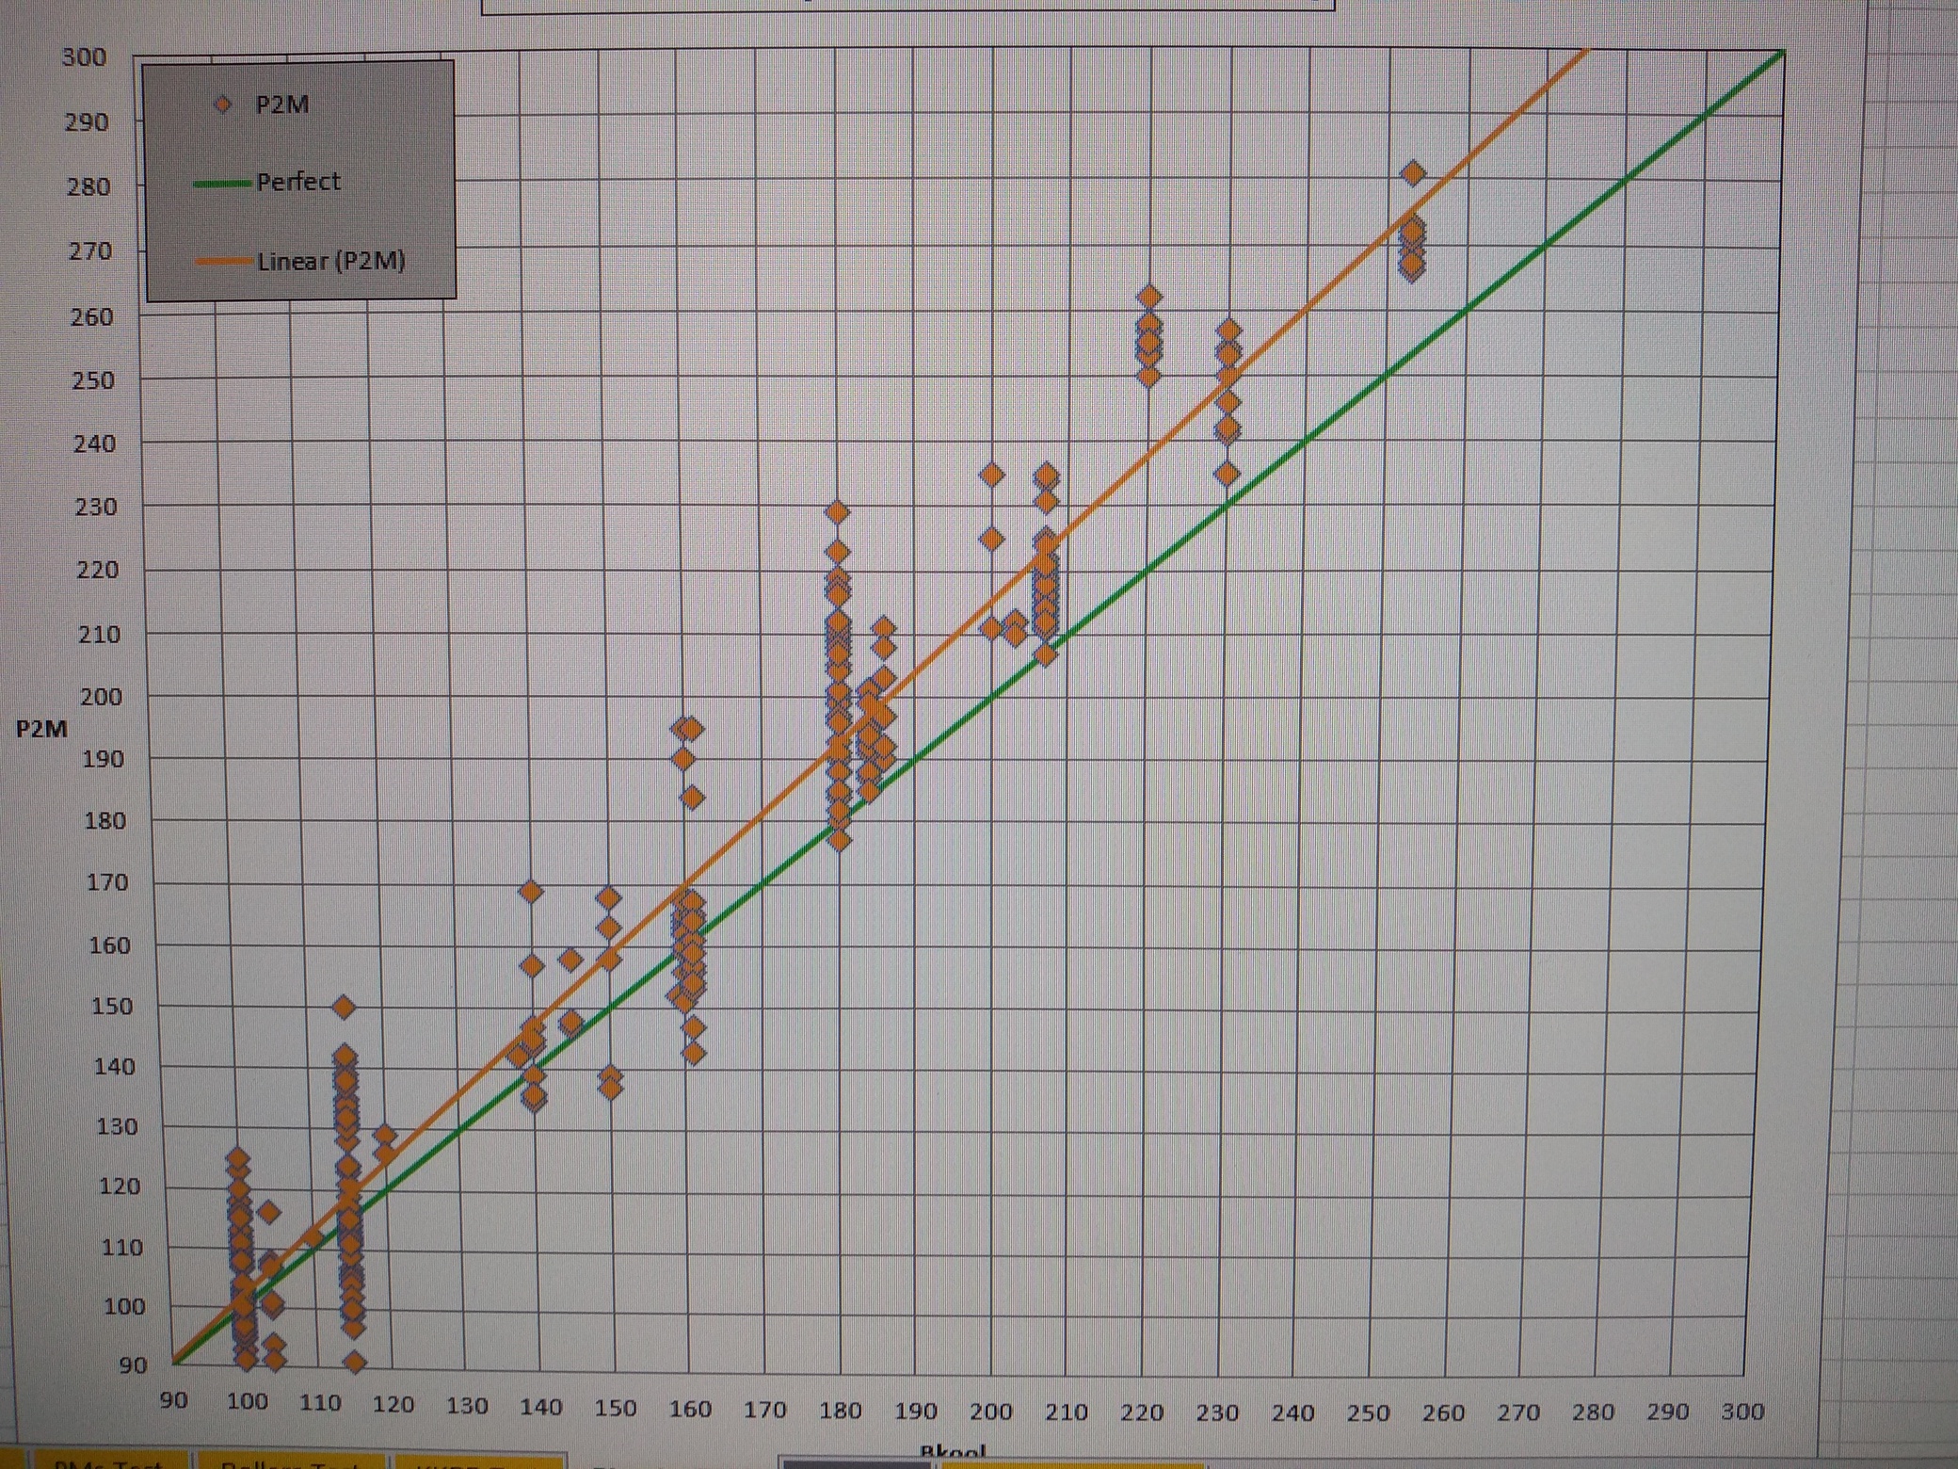Click the highest data point at x=200

[991, 475]
